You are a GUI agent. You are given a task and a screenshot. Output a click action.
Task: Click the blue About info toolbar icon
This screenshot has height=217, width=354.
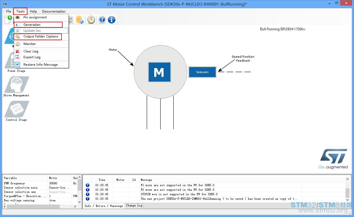112,19
